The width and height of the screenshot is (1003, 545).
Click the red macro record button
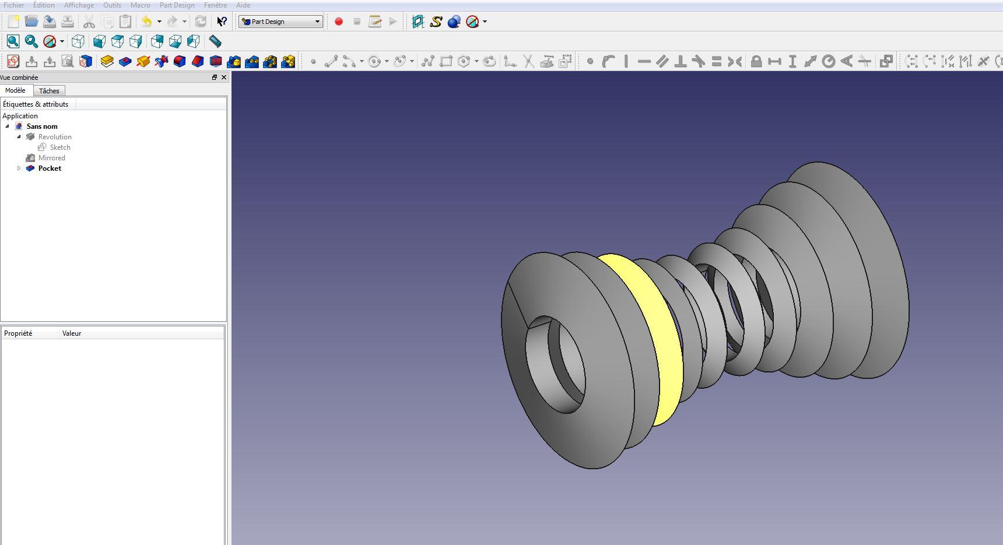tap(339, 22)
